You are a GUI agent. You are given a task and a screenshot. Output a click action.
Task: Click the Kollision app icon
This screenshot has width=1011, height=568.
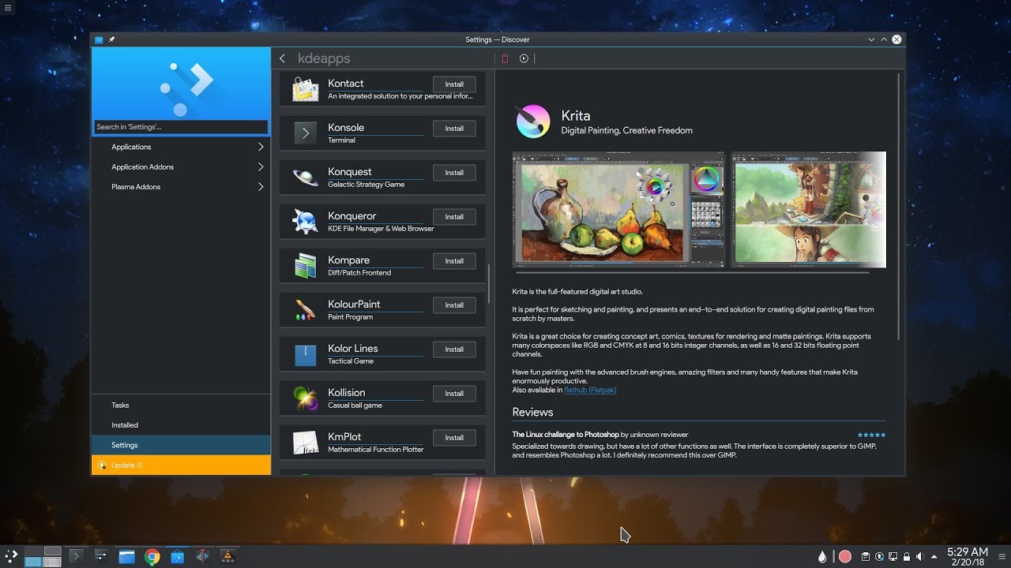click(x=305, y=398)
